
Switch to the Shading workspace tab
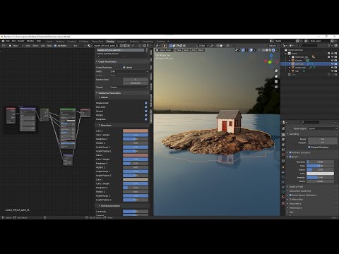[x=110, y=42]
